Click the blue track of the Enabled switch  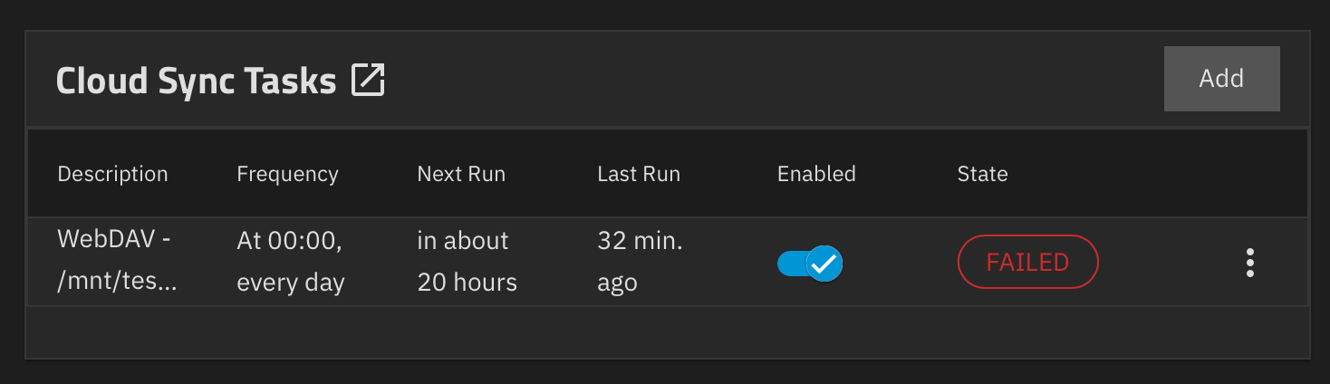(x=790, y=264)
